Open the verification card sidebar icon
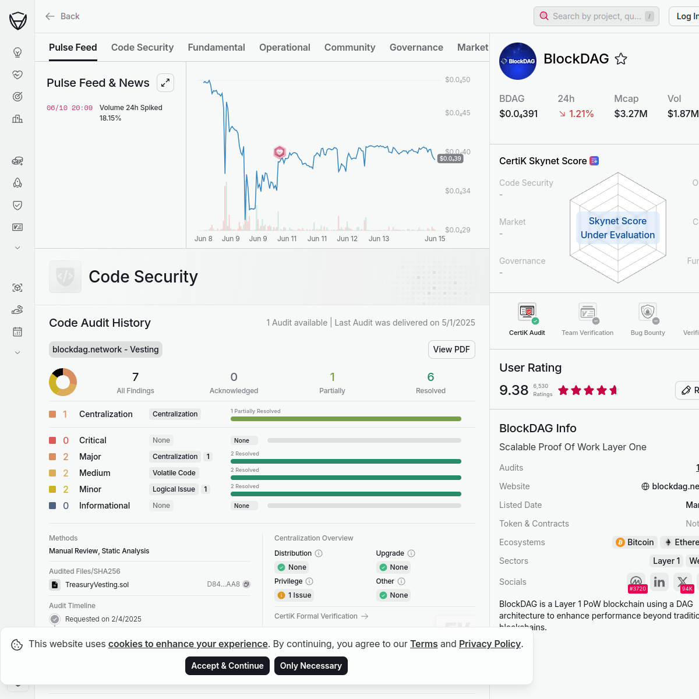 17,227
